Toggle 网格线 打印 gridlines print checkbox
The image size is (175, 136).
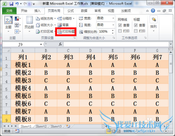tap(120, 31)
